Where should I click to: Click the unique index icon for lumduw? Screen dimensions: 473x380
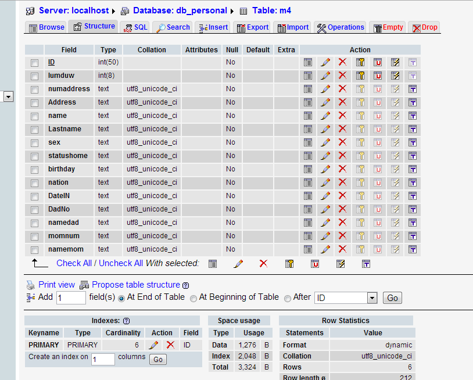coord(378,76)
